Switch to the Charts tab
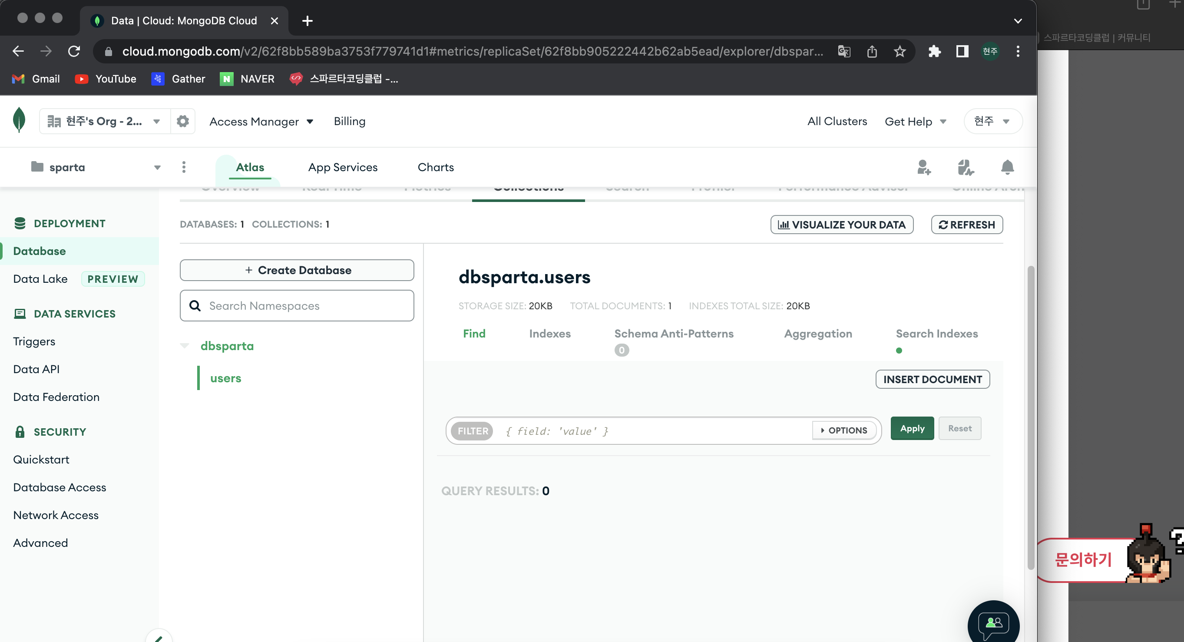Screen dimensions: 1184x642 point(436,167)
